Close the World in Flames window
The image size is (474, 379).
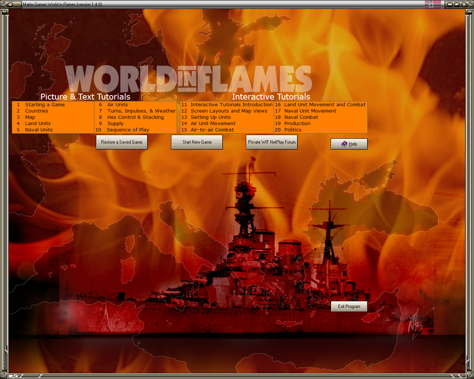point(464,4)
